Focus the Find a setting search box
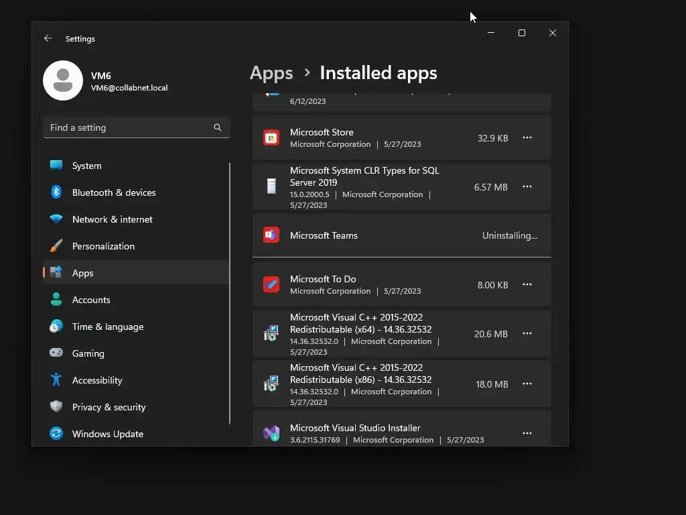Screen dimensions: 686x515 pos(137,127)
